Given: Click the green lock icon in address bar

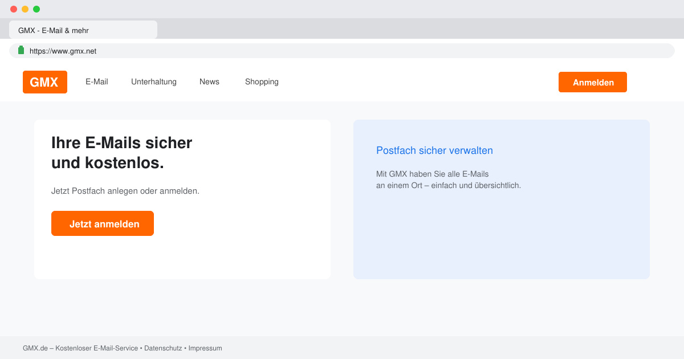Looking at the screenshot, I should tap(21, 50).
